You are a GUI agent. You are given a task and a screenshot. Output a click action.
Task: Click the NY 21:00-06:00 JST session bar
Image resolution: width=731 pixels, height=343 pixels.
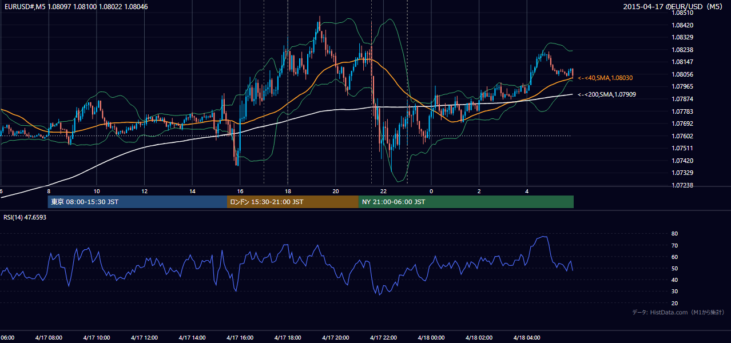(x=466, y=202)
